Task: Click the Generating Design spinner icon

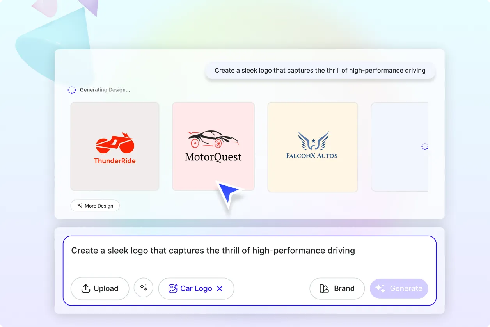Action: 72,90
